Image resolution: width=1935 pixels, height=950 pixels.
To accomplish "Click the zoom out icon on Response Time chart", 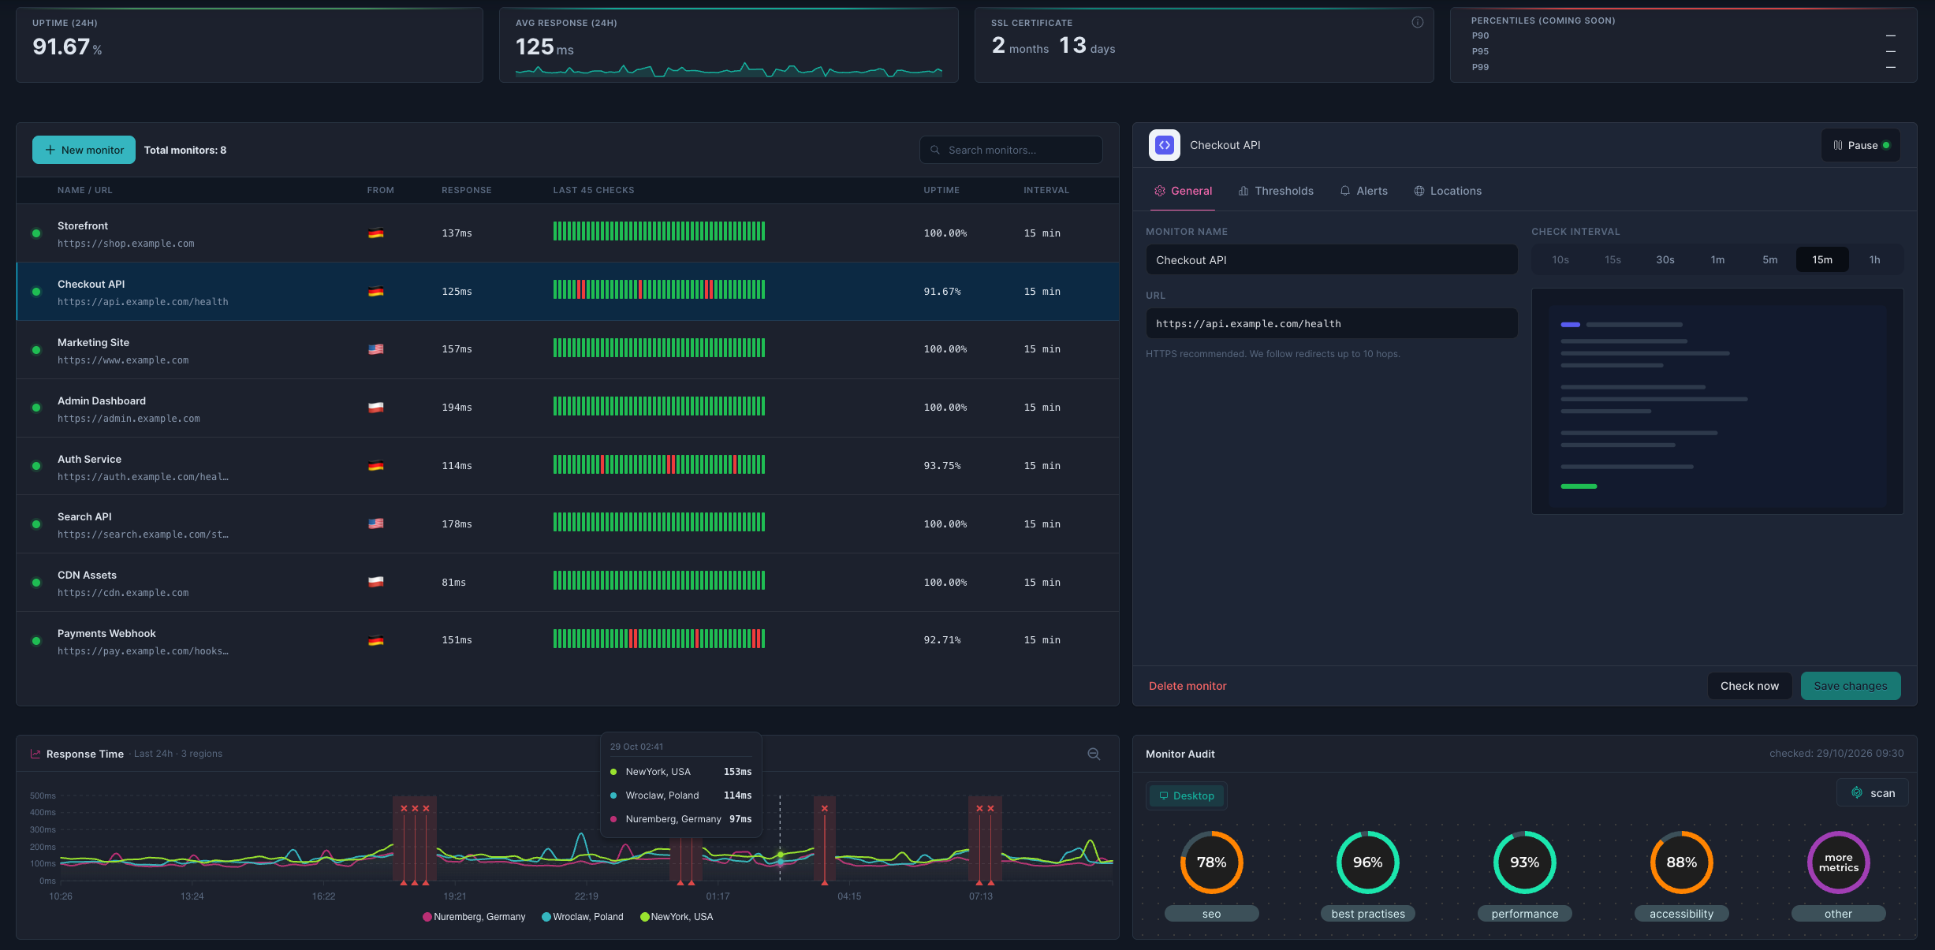I will tap(1094, 754).
